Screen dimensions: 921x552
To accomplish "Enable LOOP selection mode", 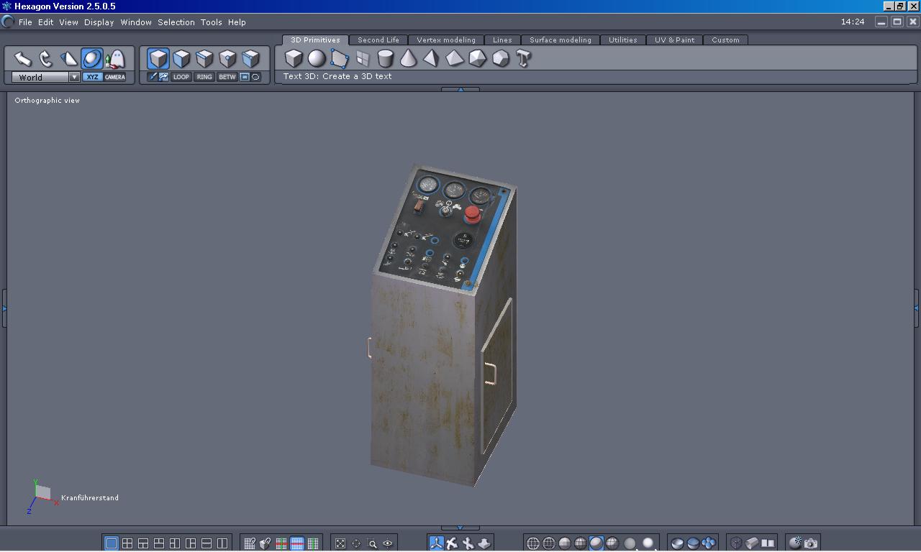I will pos(181,77).
